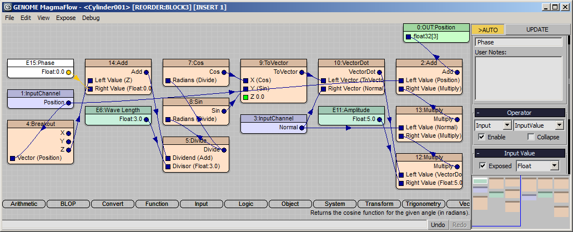573x232 pixels.
Task: Open the Float type dropdown
Action: click(537, 166)
